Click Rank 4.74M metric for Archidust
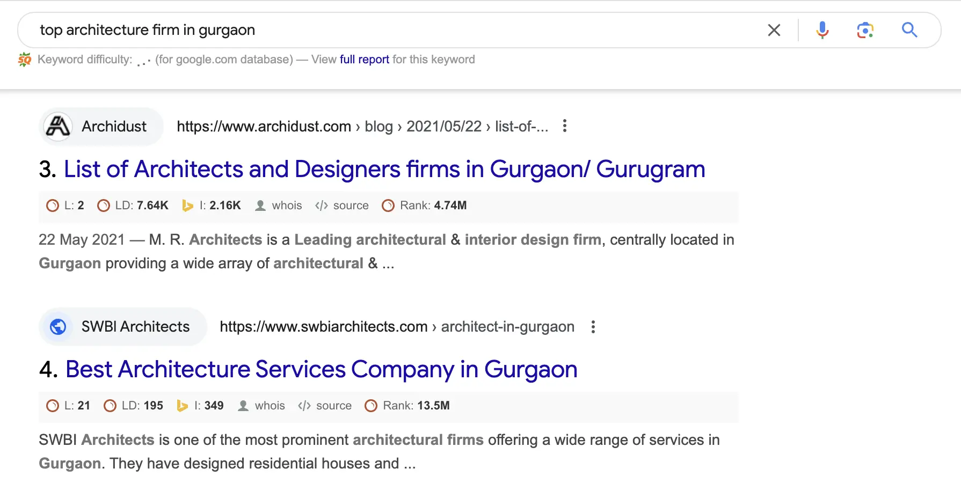Screen dimensions: 961x498 click(x=432, y=206)
